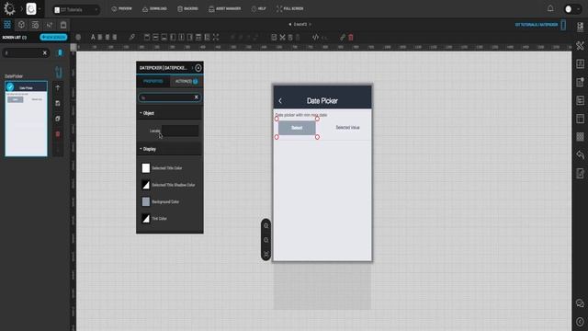Click the Preview button in top bar
The image size is (588, 331).
coord(121,8)
